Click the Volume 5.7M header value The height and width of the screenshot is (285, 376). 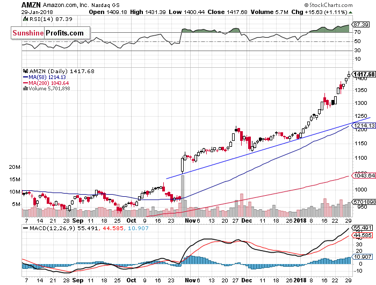[269, 12]
